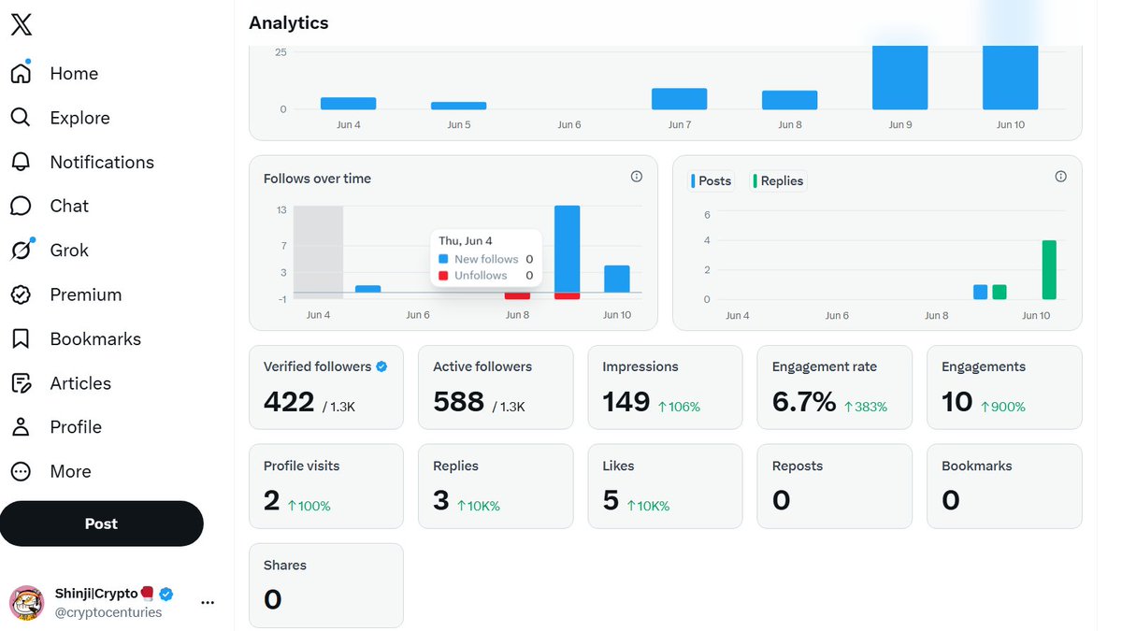Click blue New follows swatch in tooltip
The height and width of the screenshot is (631, 1122).
point(444,259)
